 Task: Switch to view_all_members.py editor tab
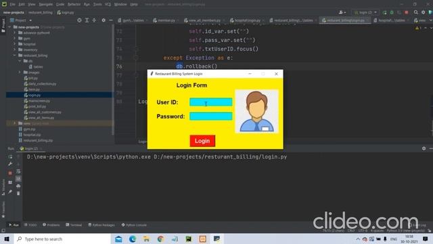pyautogui.click(x=204, y=20)
